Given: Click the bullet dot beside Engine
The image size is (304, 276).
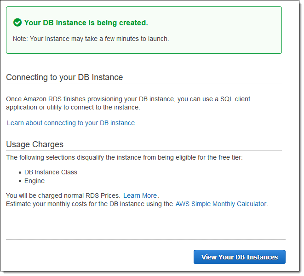Looking at the screenshot, I should [20, 181].
